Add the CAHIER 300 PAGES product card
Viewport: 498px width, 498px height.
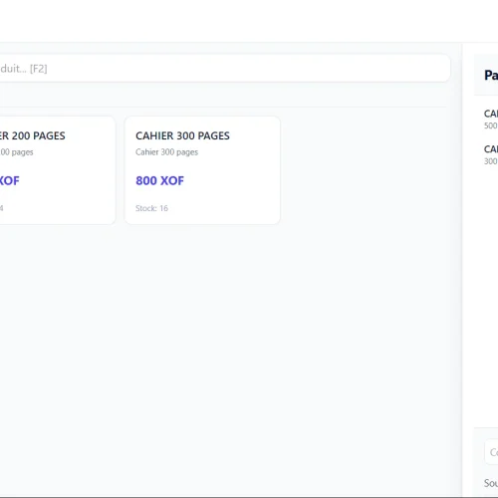pyautogui.click(x=202, y=170)
